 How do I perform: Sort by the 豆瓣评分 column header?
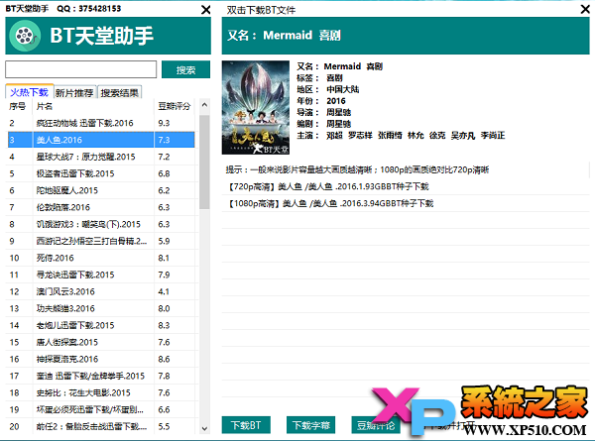pyautogui.click(x=175, y=106)
